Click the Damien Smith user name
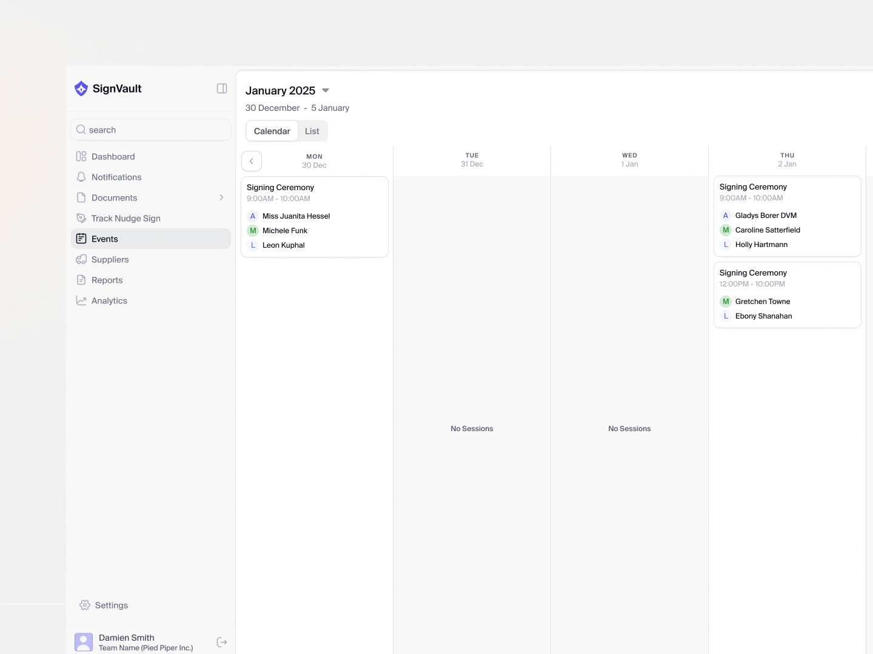 point(127,638)
